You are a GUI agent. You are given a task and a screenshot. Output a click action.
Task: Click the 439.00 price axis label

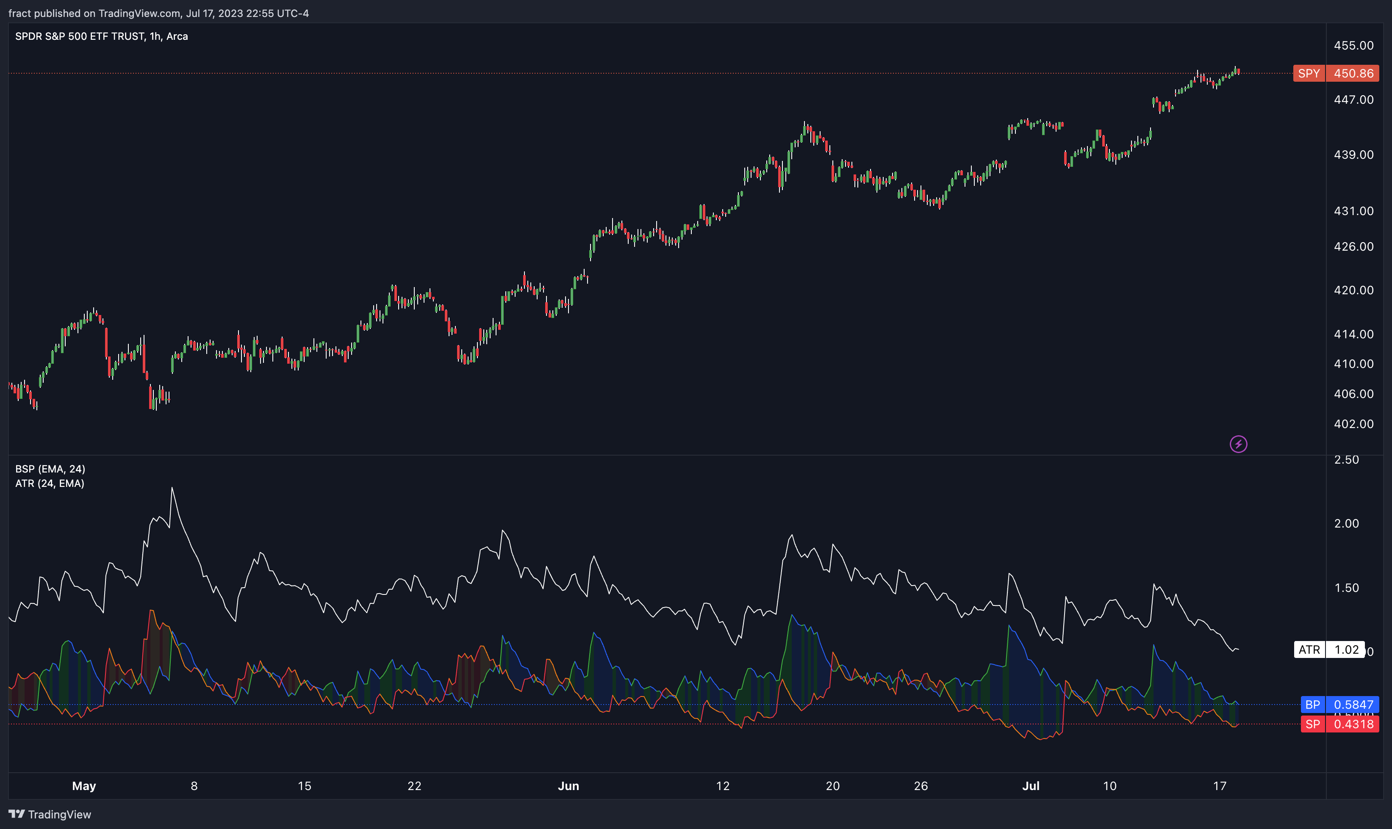point(1353,155)
